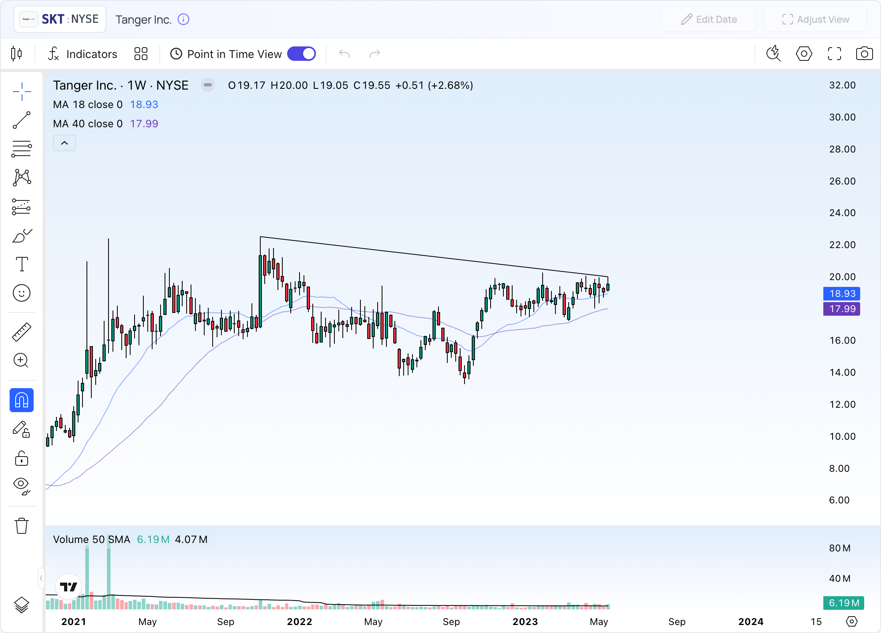
Task: Select the pattern drawing tool
Action: [22, 178]
